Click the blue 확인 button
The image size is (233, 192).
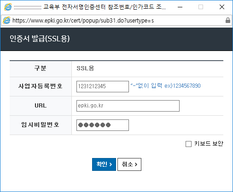104,164
